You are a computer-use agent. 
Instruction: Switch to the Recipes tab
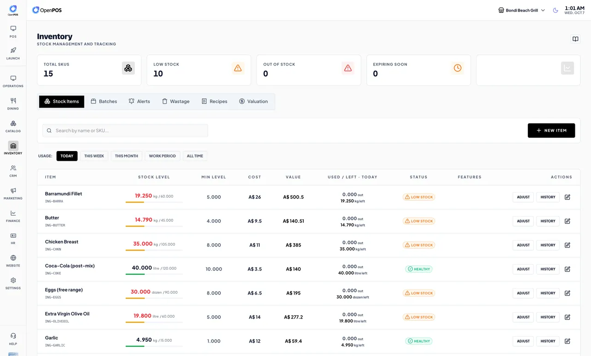click(214, 102)
